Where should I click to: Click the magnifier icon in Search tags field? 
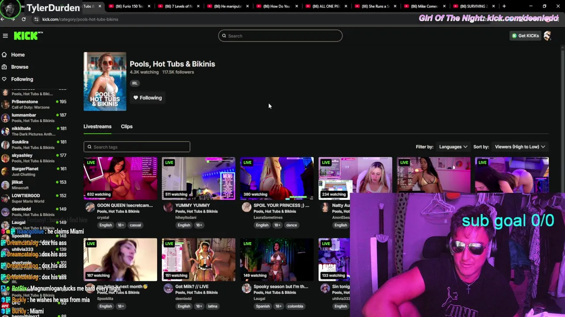pos(89,147)
